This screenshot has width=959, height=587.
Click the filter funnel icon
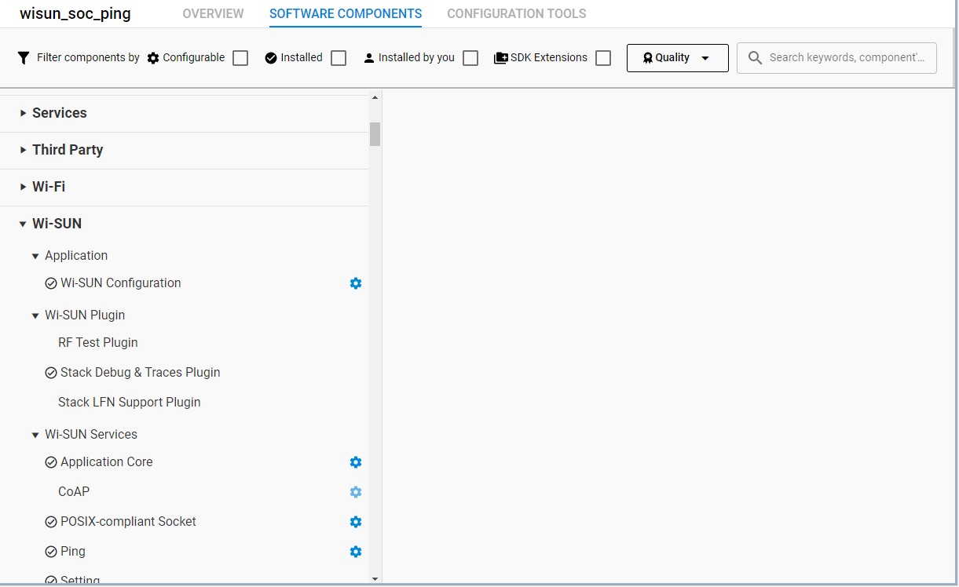tap(24, 58)
